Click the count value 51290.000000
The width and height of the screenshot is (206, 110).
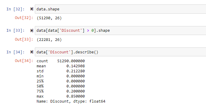[71, 61]
